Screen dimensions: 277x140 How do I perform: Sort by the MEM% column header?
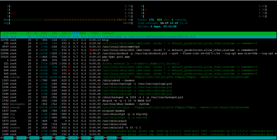83,33
